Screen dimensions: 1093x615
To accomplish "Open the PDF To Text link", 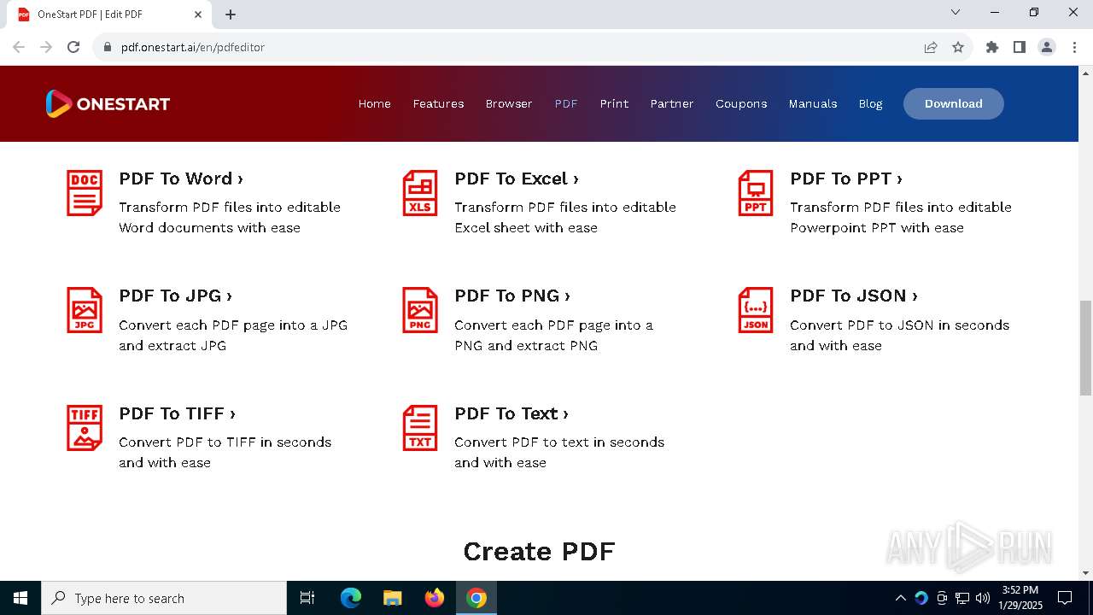I will 511,413.
